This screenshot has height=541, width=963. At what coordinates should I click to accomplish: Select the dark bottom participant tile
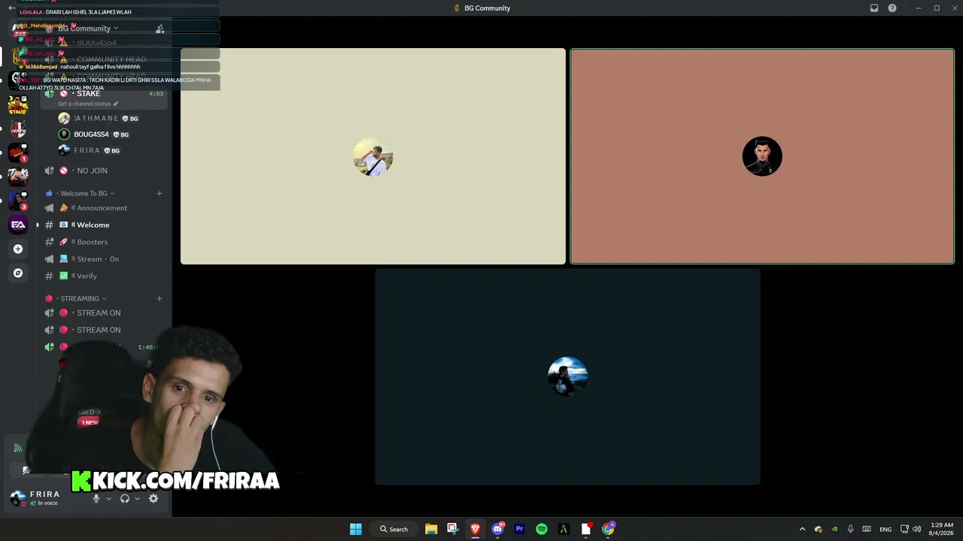click(x=568, y=376)
